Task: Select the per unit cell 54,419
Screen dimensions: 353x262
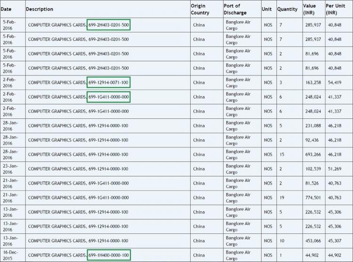Action: pyautogui.click(x=335, y=82)
